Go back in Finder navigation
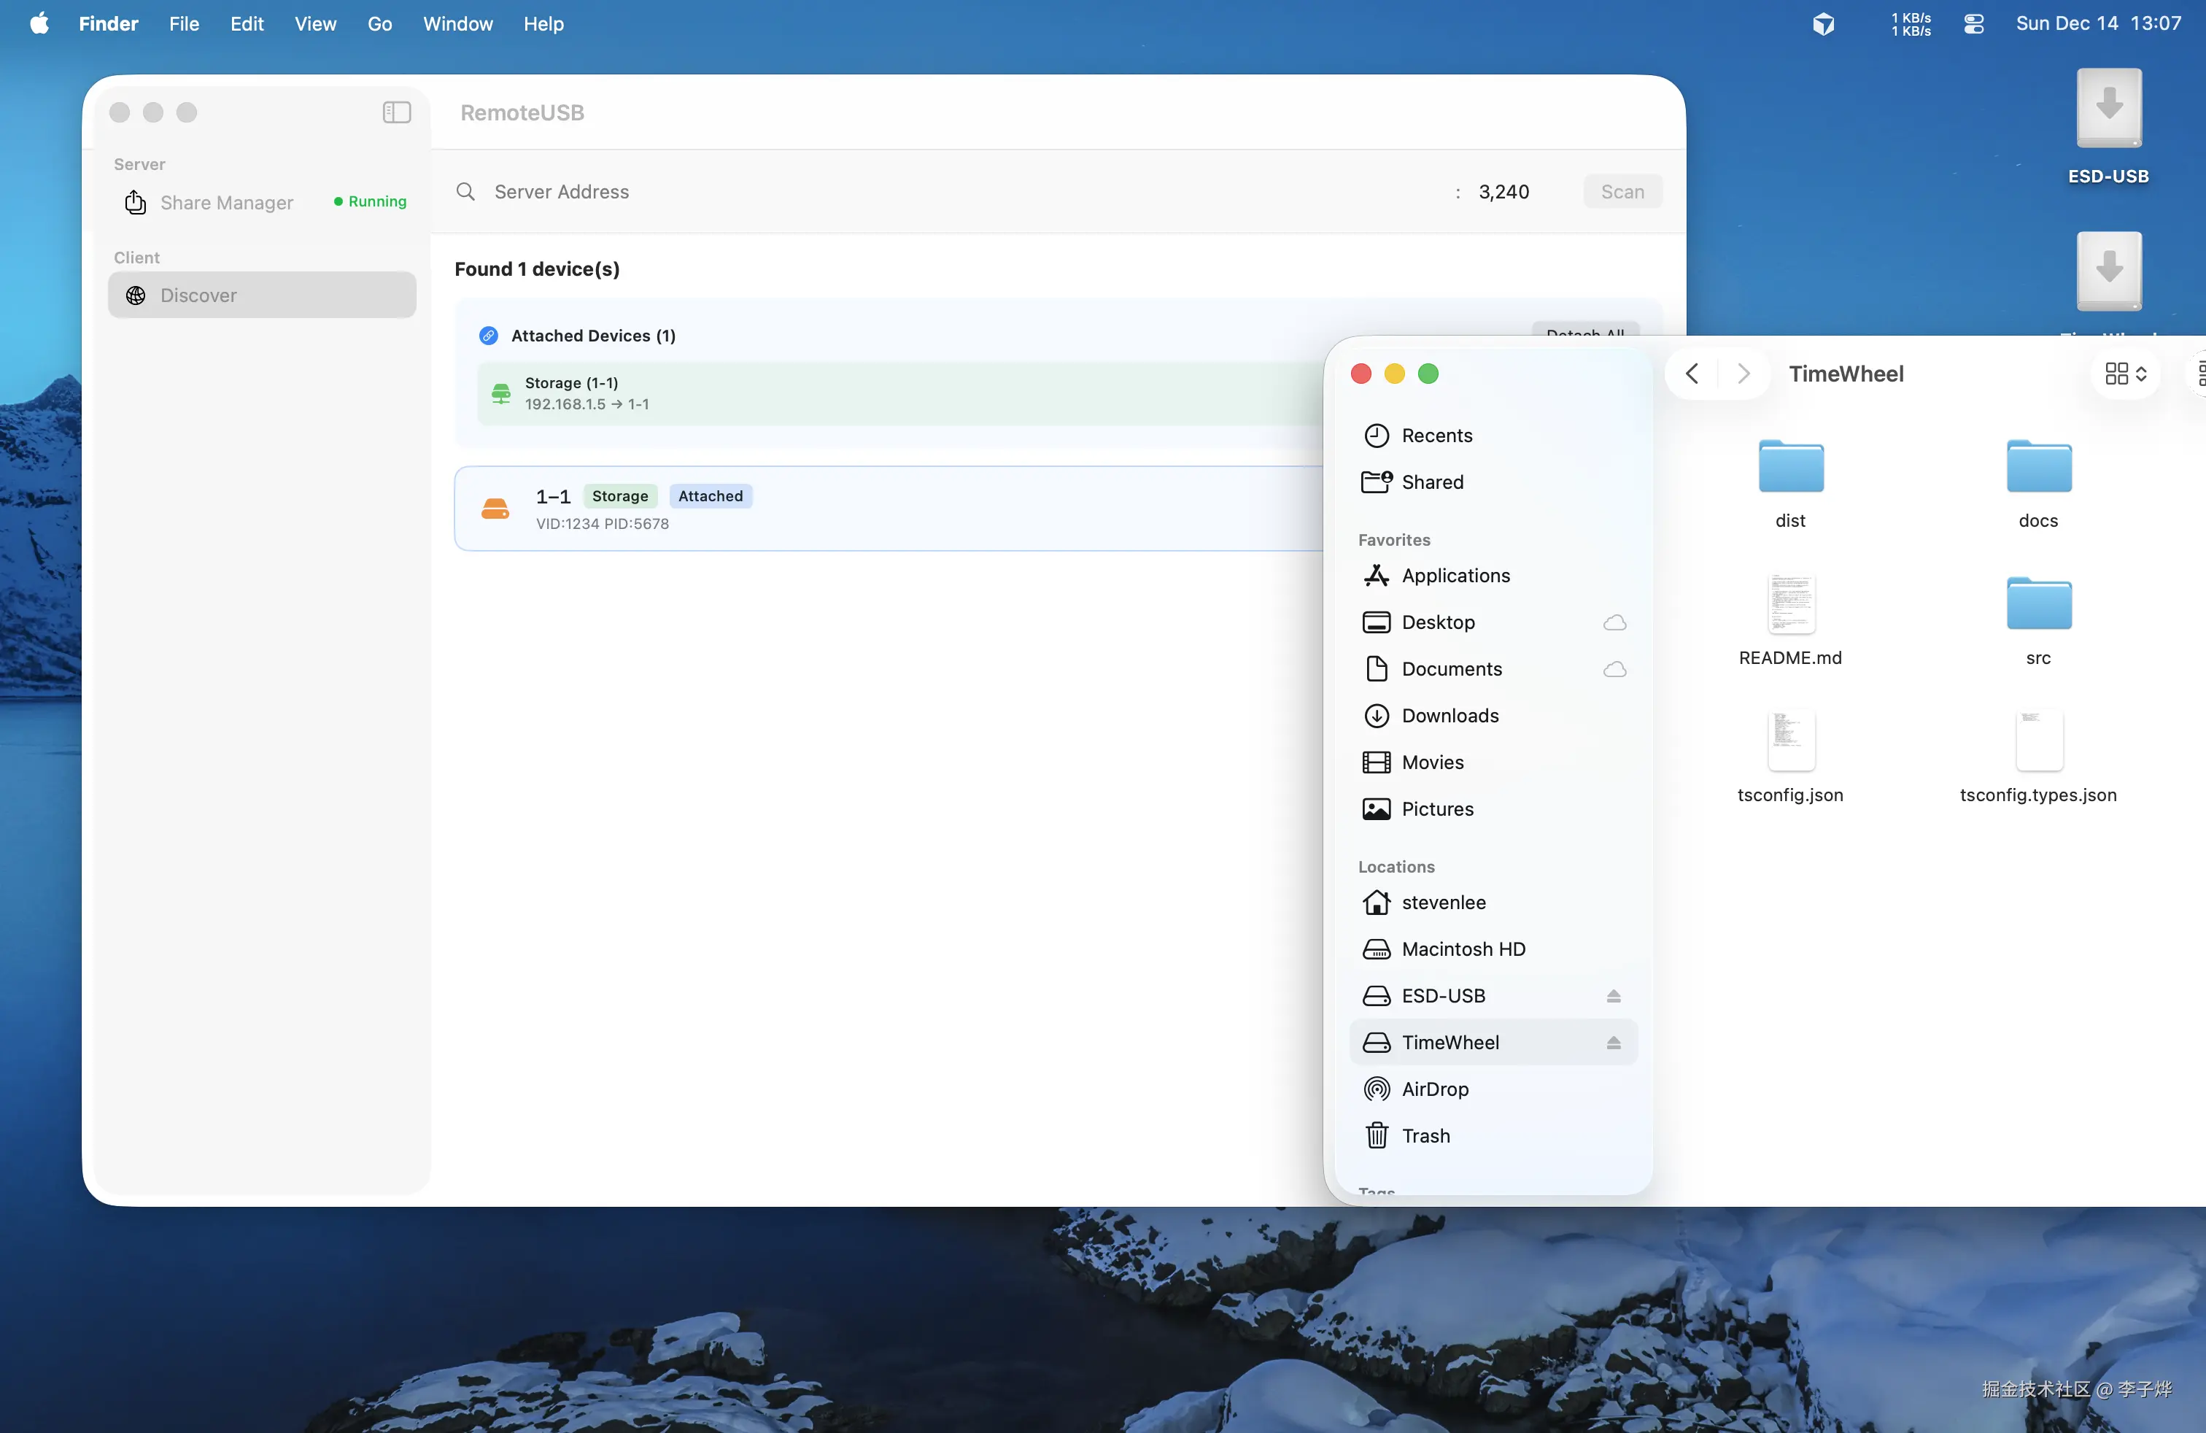Screen dimensions: 2206x1433 click(1692, 374)
